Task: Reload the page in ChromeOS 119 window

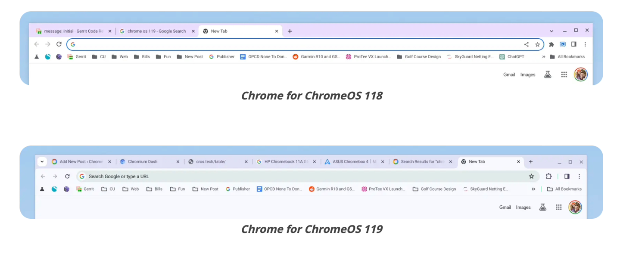Action: 67,176
